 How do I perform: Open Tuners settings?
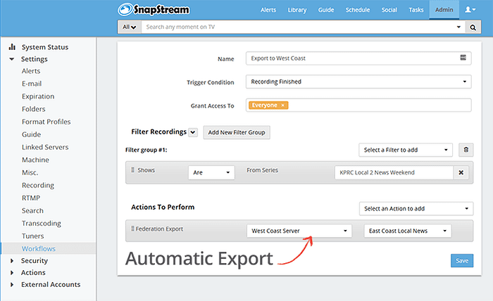[32, 236]
